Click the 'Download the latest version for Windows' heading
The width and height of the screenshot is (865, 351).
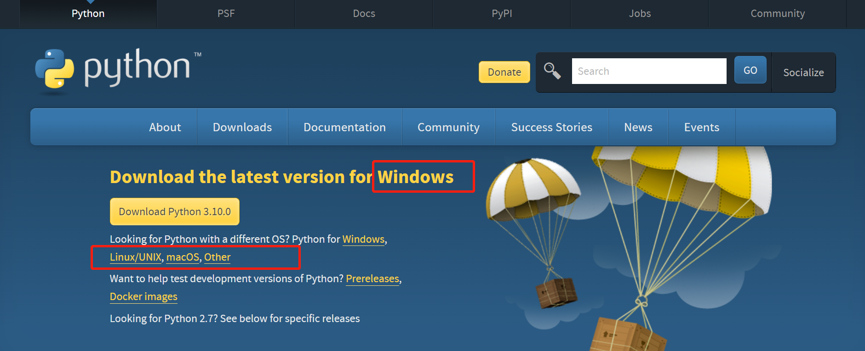pyautogui.click(x=281, y=177)
